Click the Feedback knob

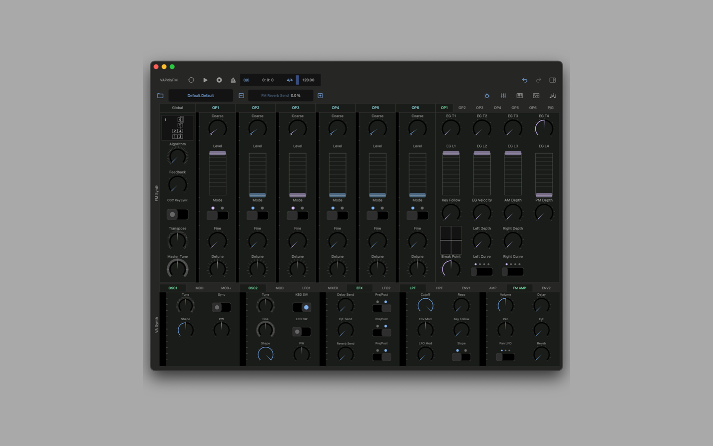coord(177,185)
